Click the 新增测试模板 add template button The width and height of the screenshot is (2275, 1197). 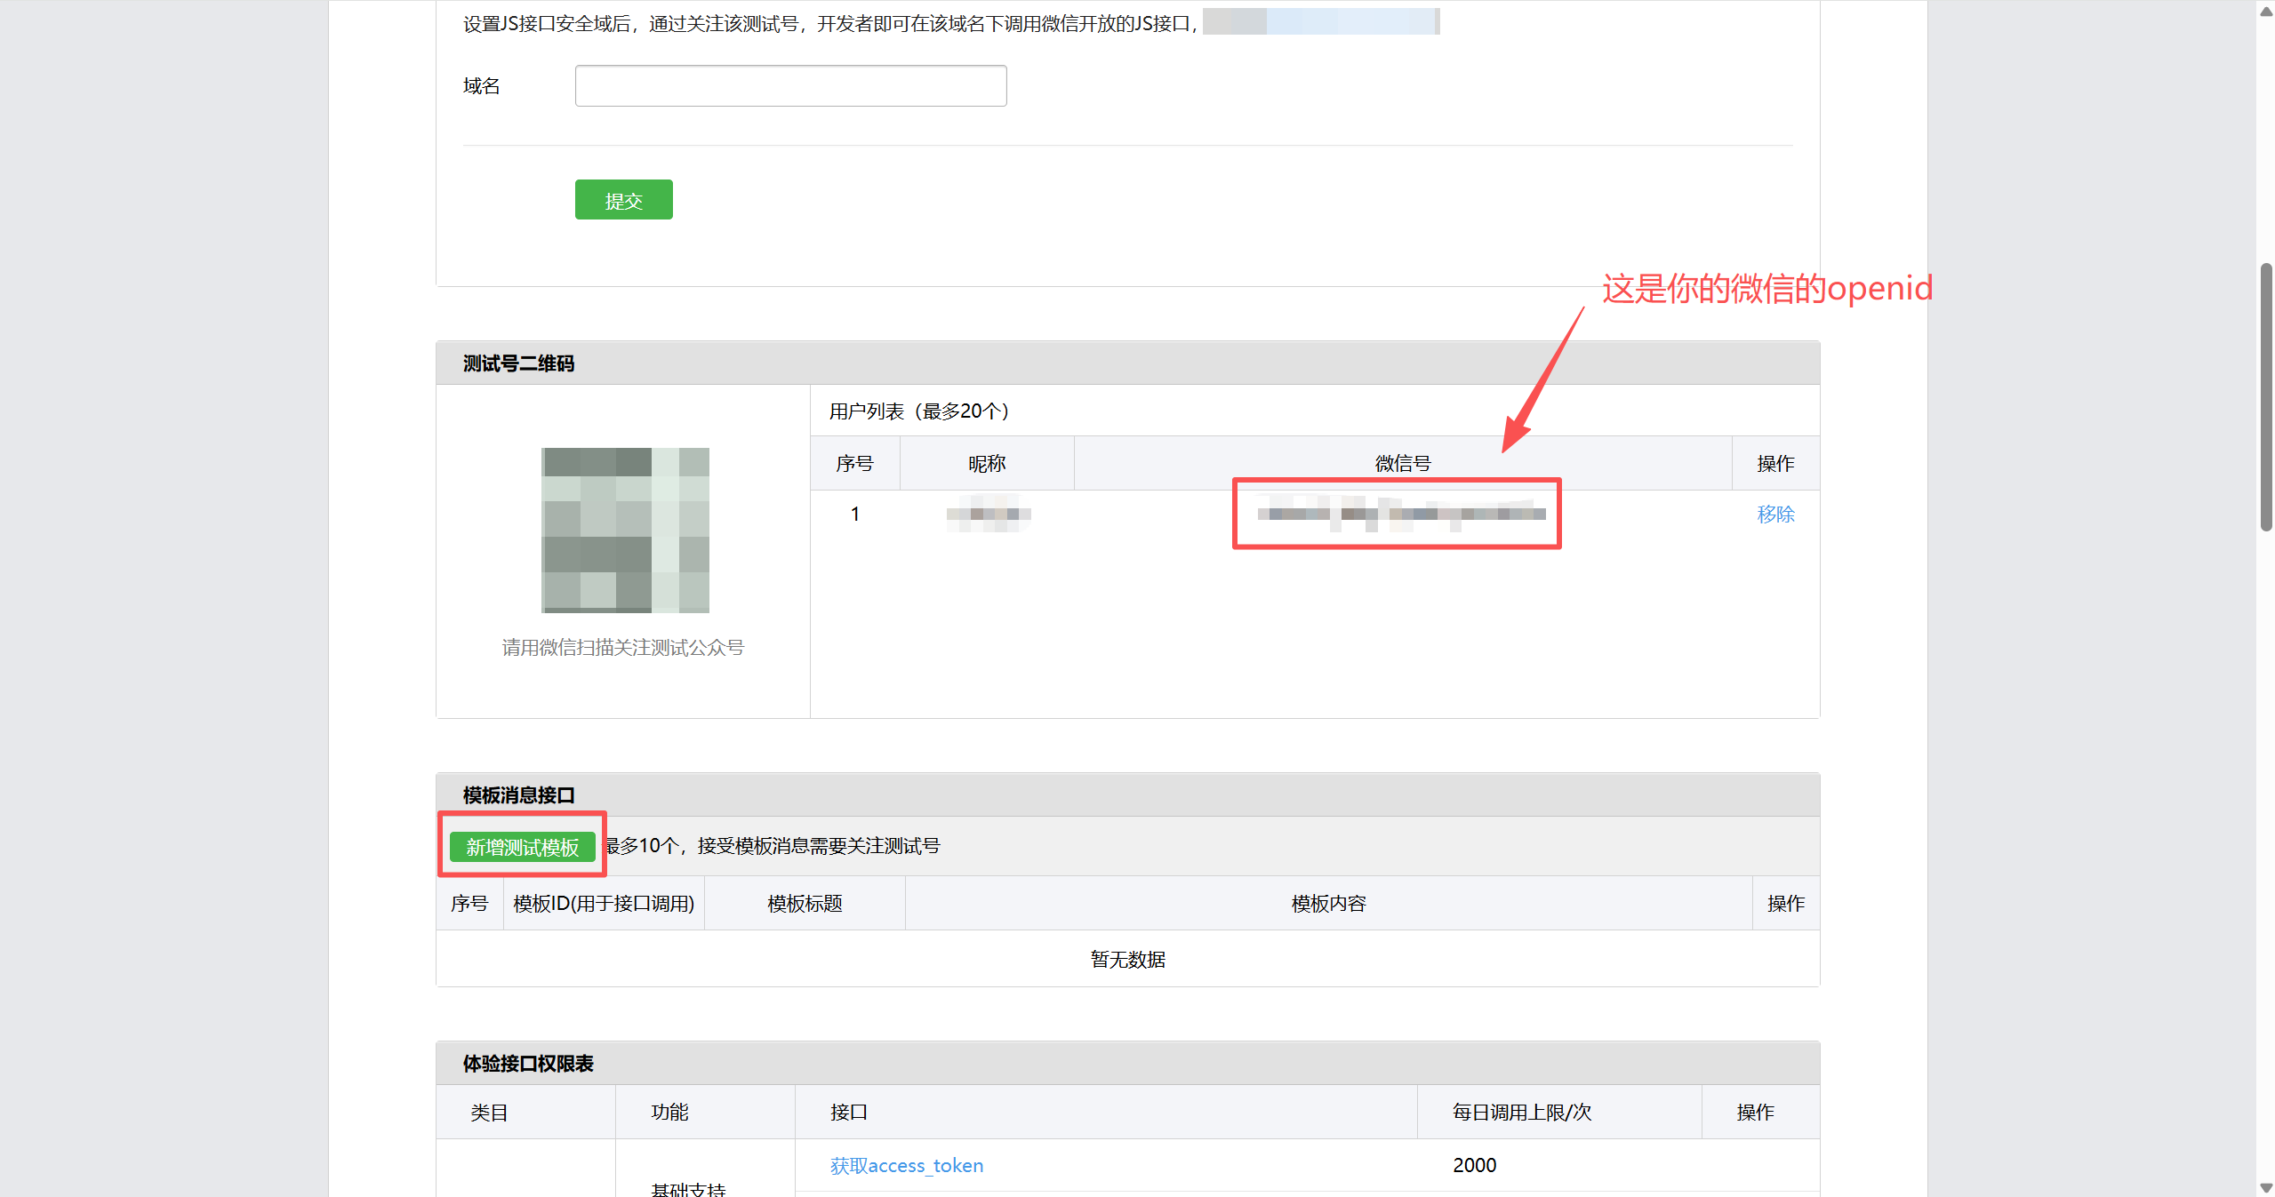pos(522,847)
